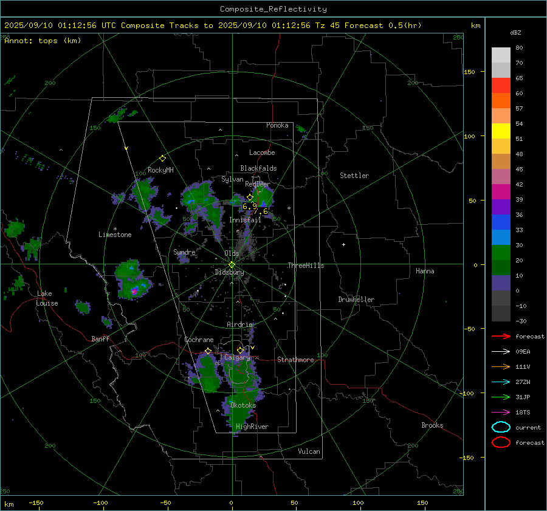
Task: Click the Didsbury city label
Action: pos(229,272)
